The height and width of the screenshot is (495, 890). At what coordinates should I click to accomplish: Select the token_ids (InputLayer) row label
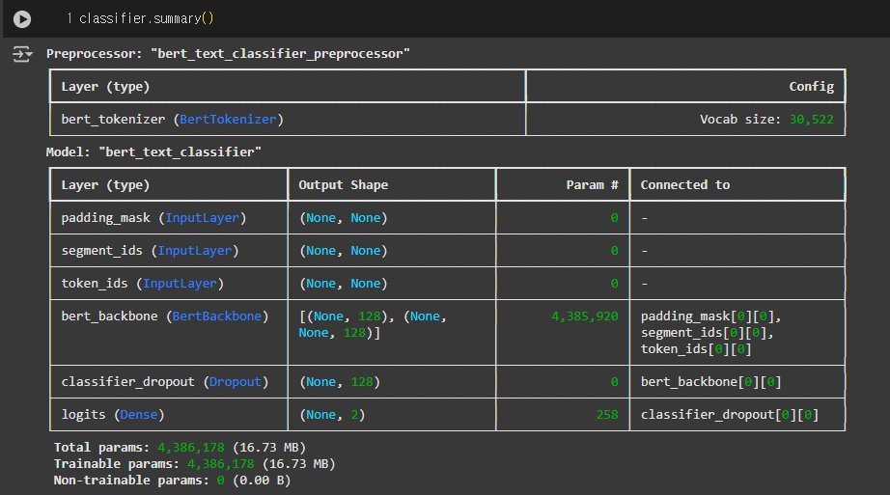pos(143,284)
